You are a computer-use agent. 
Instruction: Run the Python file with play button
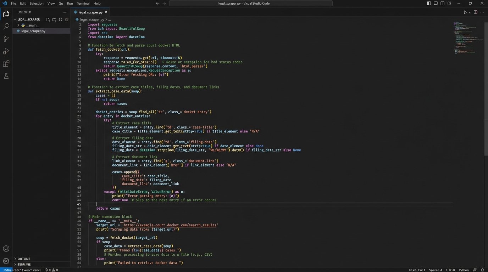pyautogui.click(x=465, y=12)
